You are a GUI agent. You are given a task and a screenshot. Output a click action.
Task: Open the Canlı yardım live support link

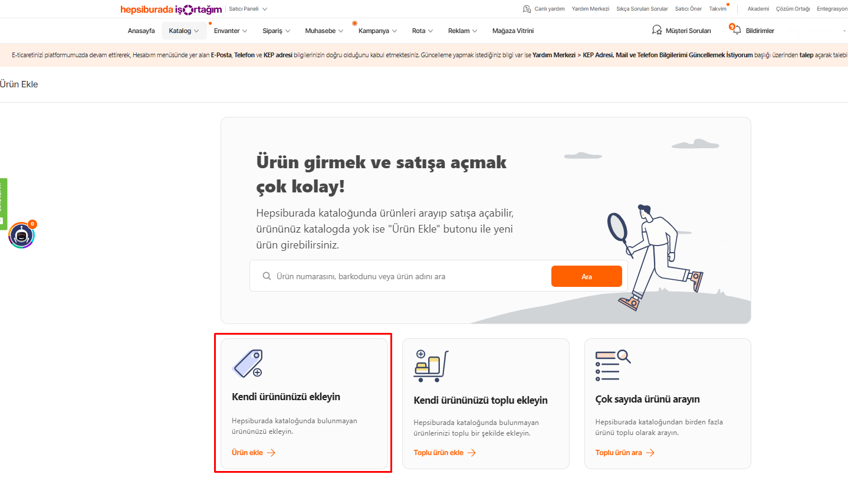[x=544, y=9]
